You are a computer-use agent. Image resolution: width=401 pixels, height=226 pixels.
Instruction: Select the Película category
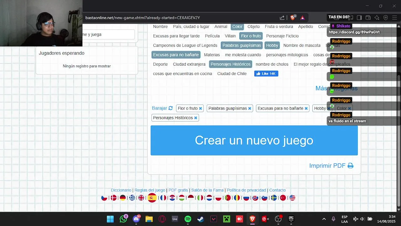pos(212,36)
